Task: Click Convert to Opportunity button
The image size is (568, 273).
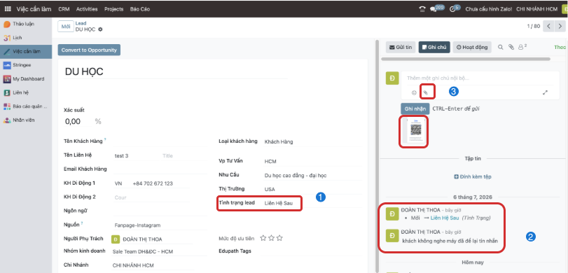Action: pyautogui.click(x=89, y=50)
